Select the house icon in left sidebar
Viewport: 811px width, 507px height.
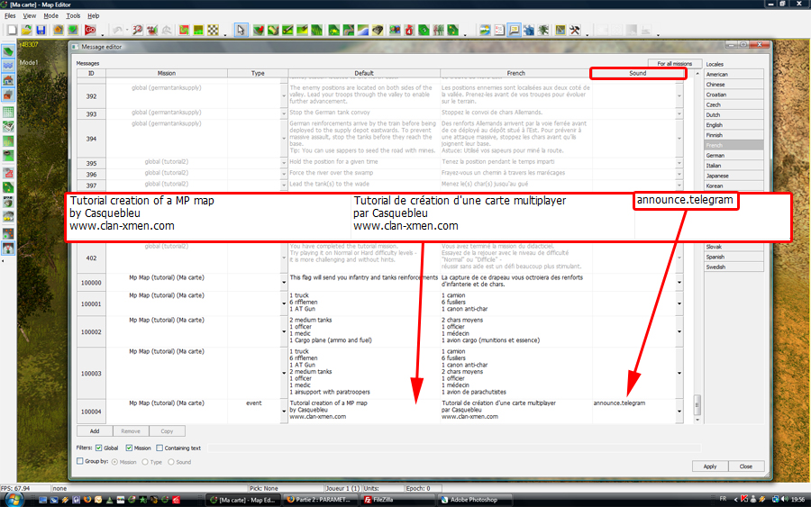tap(8, 80)
